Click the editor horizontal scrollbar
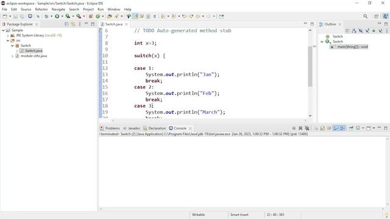 coord(209,120)
